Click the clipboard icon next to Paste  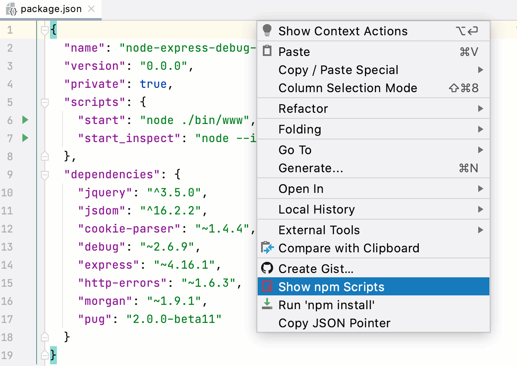[x=267, y=51]
